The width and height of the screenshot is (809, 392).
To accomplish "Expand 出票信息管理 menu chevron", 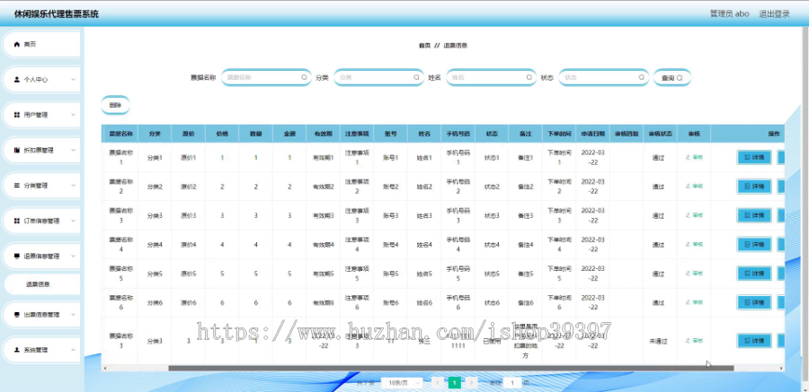I will 74,315.
